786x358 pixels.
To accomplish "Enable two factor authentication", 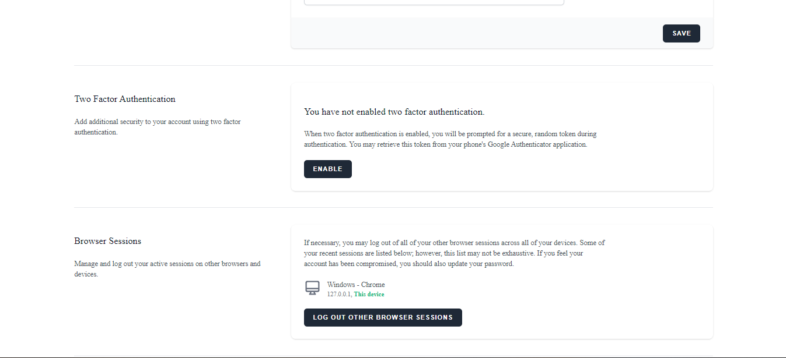I will point(327,169).
